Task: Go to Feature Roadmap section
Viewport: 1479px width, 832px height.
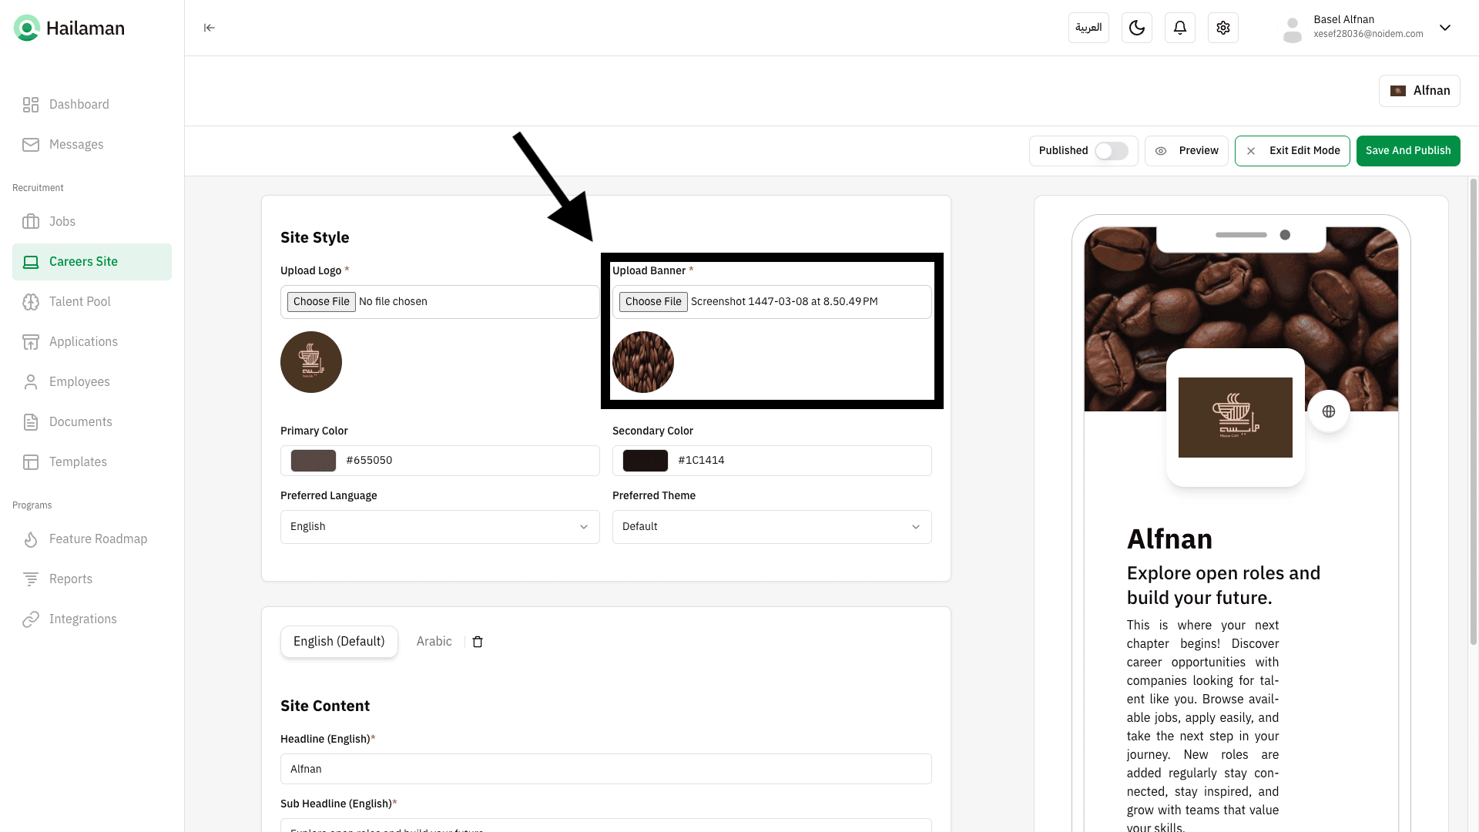Action: click(98, 539)
